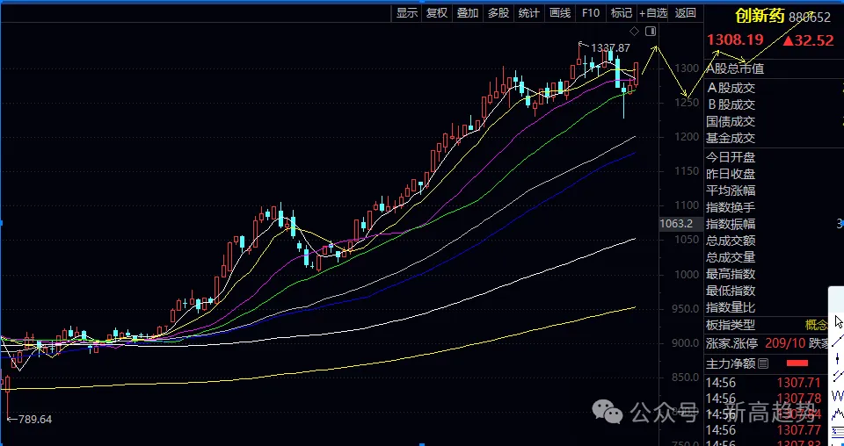Viewport: 844px width, 446px height.
Task: Click the 标记 mark button
Action: click(622, 13)
